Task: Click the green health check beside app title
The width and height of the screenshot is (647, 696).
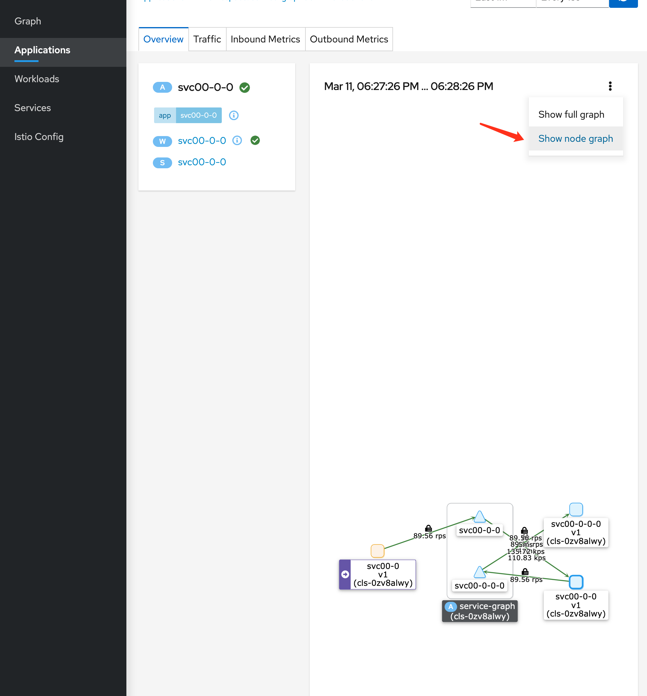Action: [x=245, y=88]
